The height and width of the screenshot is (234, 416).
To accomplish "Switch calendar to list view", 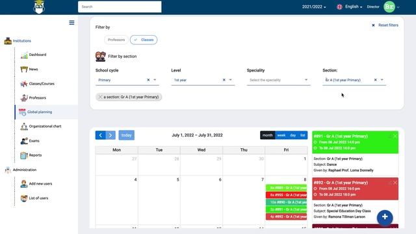I will tap(303, 135).
